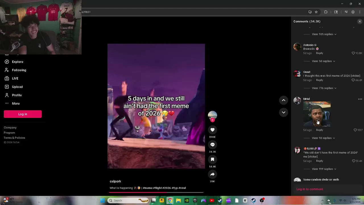Open Chrome tab search icon
The width and height of the screenshot is (364, 205).
336,12
